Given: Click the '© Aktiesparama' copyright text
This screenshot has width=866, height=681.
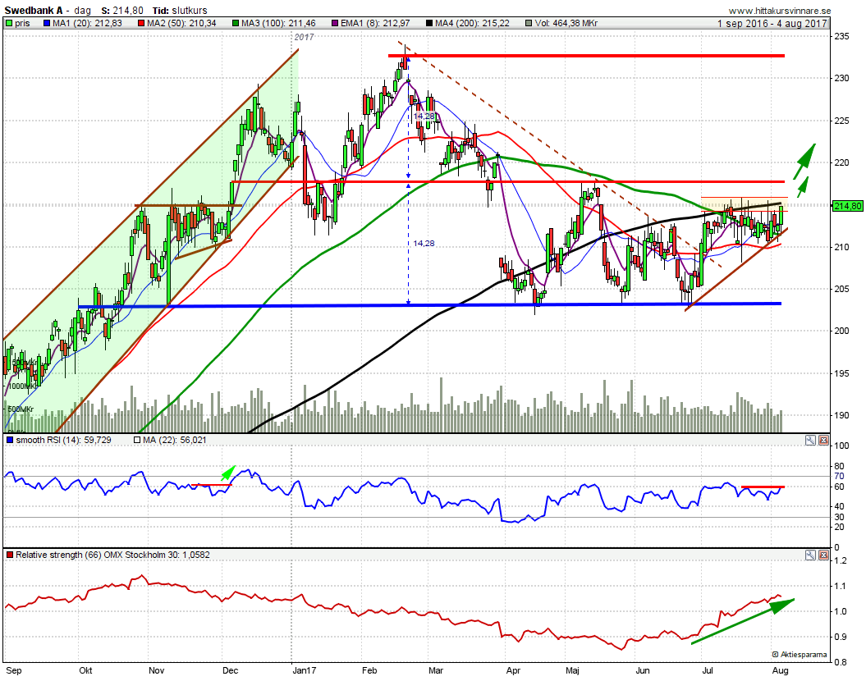Looking at the screenshot, I should (x=800, y=655).
